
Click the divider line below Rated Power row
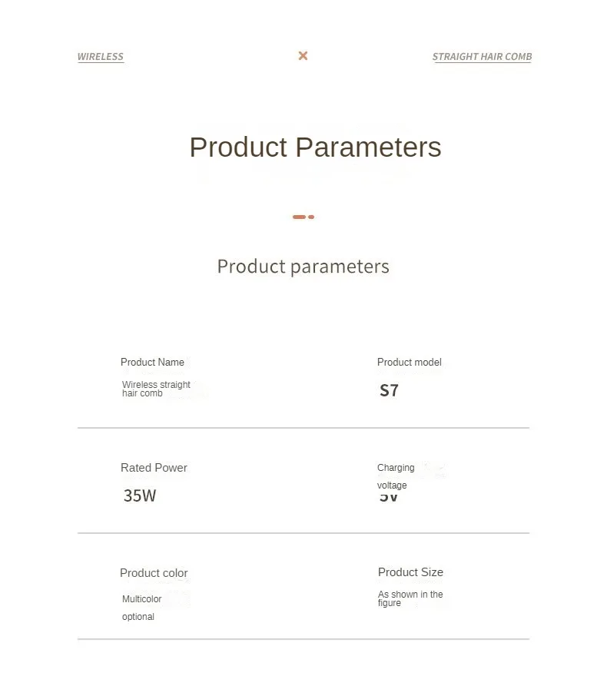point(303,533)
